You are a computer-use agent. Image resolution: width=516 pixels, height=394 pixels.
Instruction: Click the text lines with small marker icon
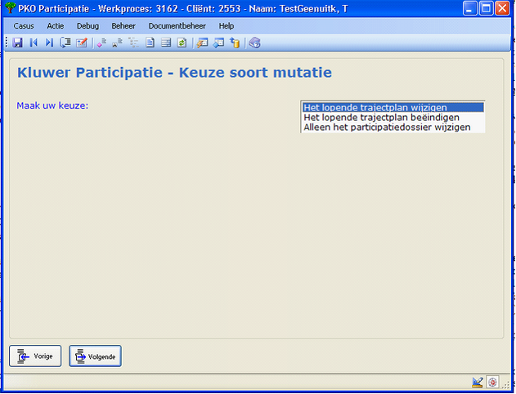point(118,43)
